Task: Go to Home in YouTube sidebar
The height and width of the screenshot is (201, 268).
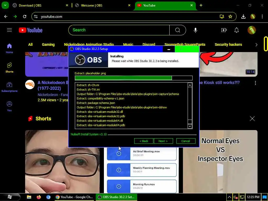Action: [x=9, y=48]
